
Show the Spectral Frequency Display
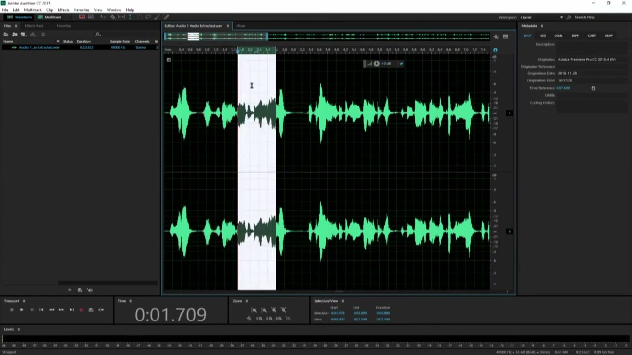click(82, 17)
